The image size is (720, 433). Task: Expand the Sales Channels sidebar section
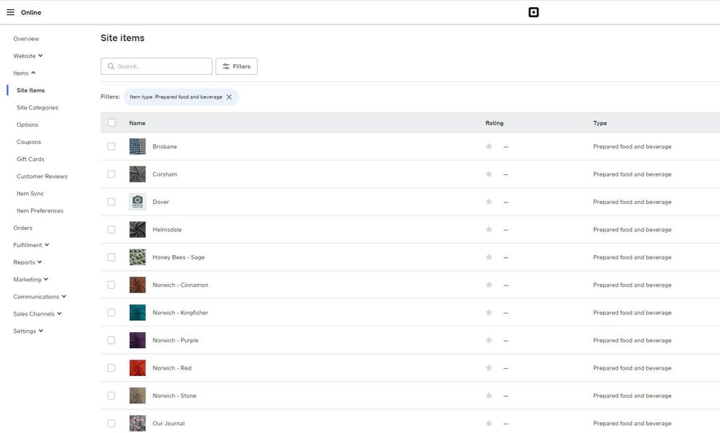coord(37,314)
